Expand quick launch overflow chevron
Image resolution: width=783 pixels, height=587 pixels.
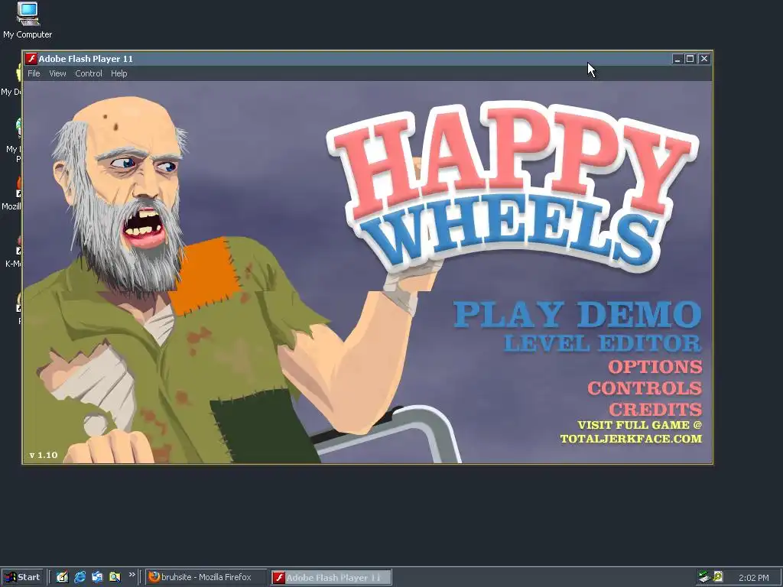coord(132,575)
